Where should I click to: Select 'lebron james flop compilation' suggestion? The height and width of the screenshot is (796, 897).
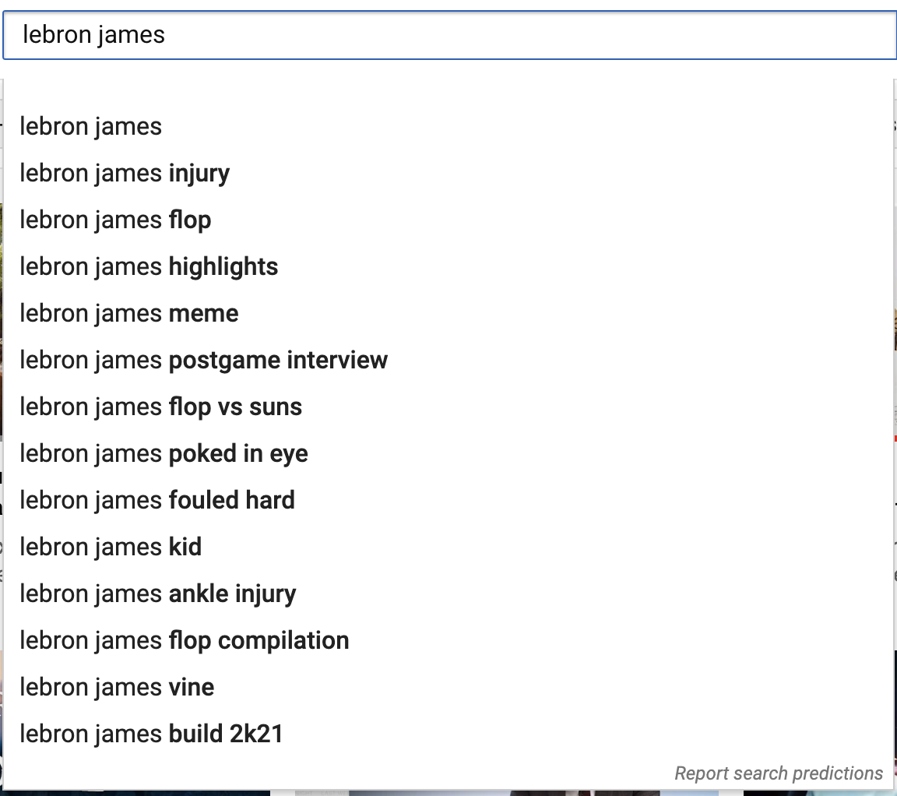pyautogui.click(x=448, y=640)
